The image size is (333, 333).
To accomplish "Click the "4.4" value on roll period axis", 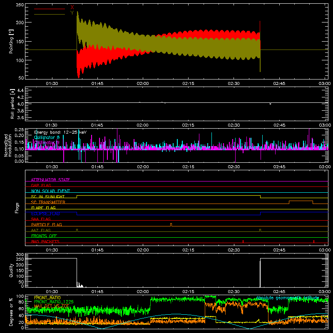I will pos(20,90).
